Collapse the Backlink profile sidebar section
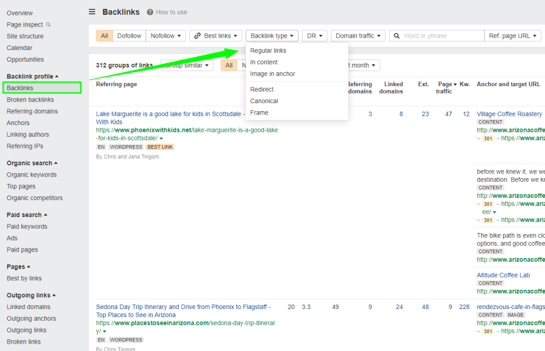This screenshot has width=545, height=351. pyautogui.click(x=57, y=77)
